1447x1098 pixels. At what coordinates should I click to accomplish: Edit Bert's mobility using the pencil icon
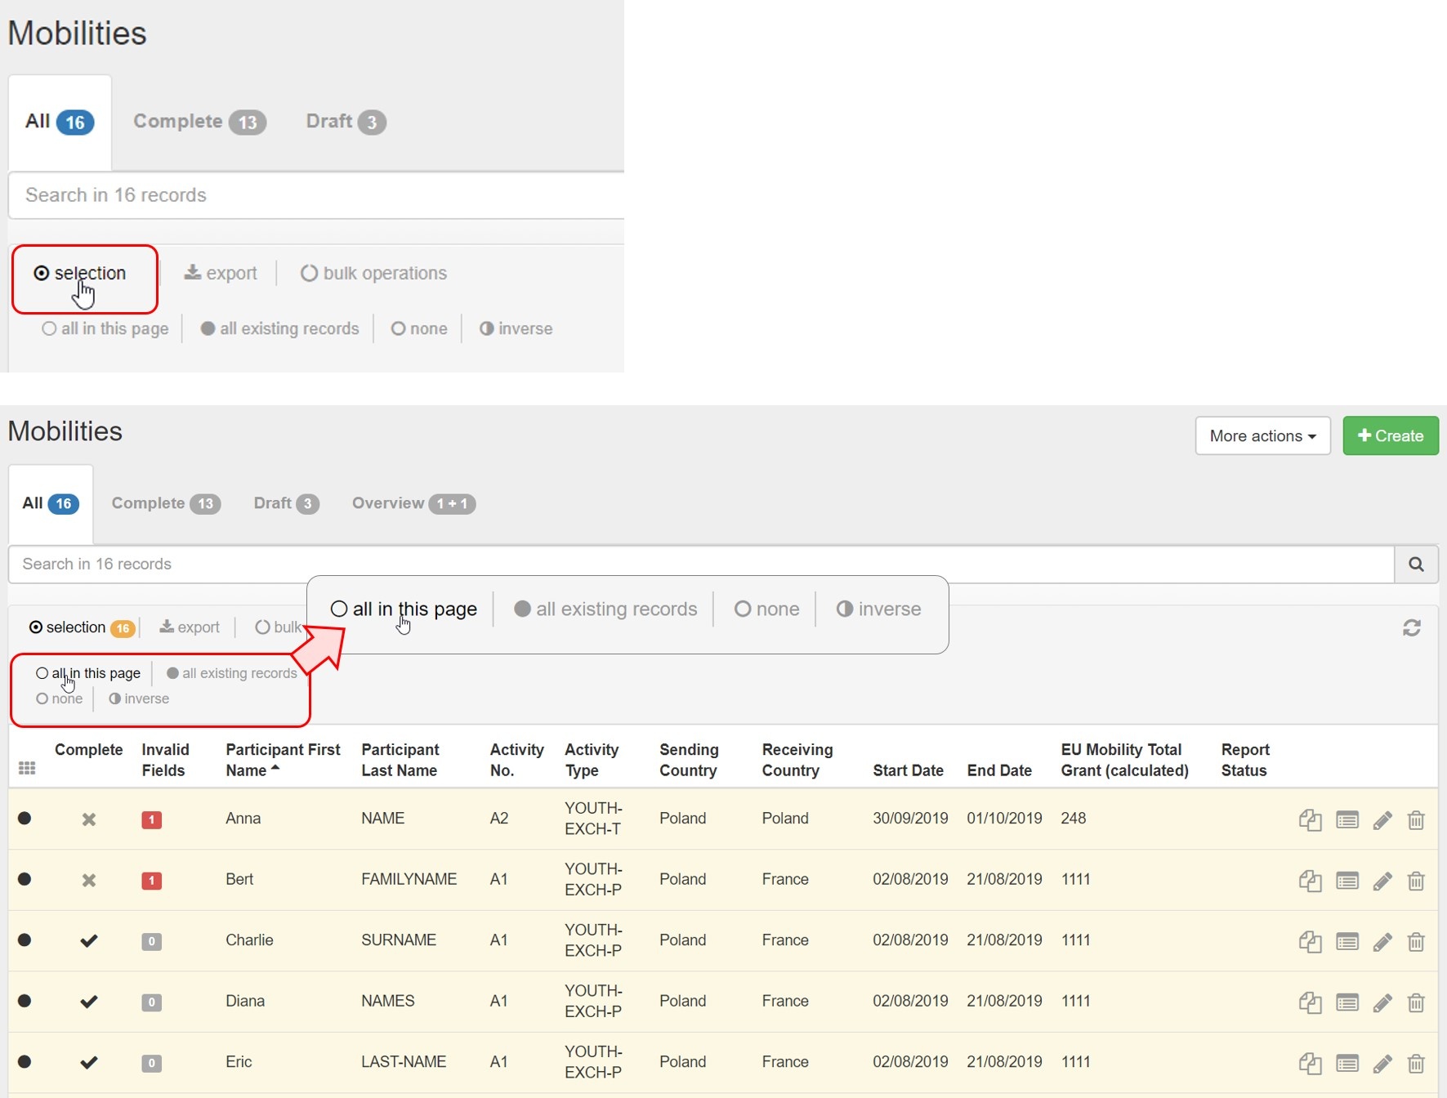tap(1382, 881)
